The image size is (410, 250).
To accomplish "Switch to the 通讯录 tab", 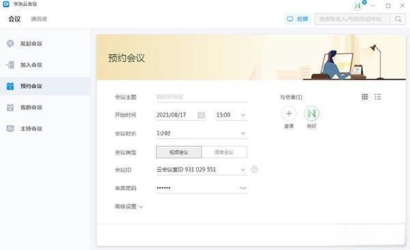I will tap(39, 19).
